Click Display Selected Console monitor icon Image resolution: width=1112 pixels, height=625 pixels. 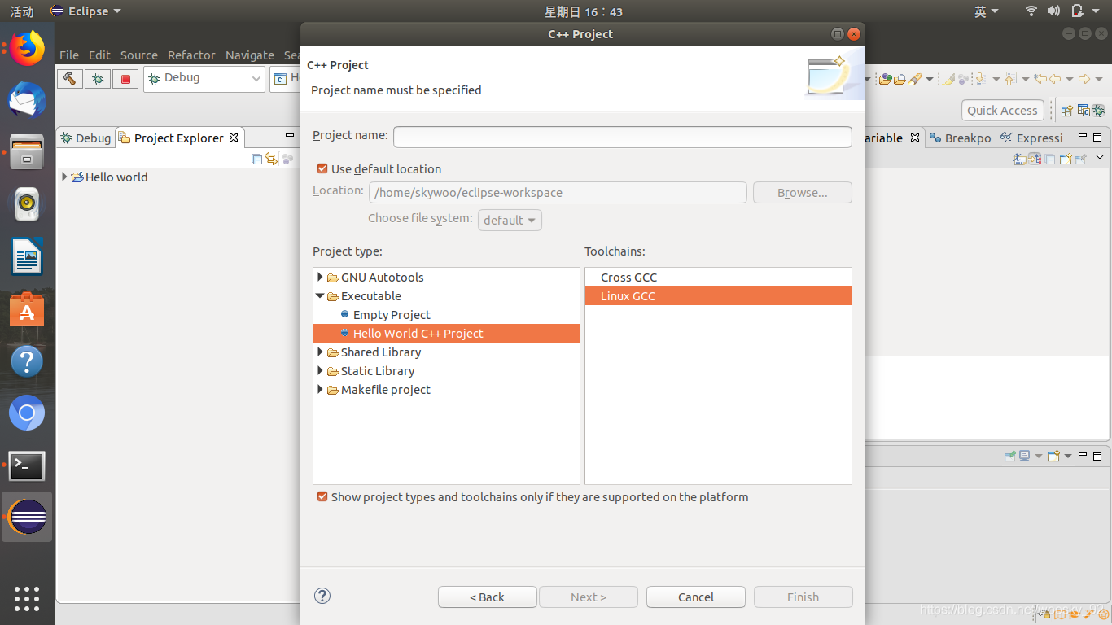(1024, 456)
